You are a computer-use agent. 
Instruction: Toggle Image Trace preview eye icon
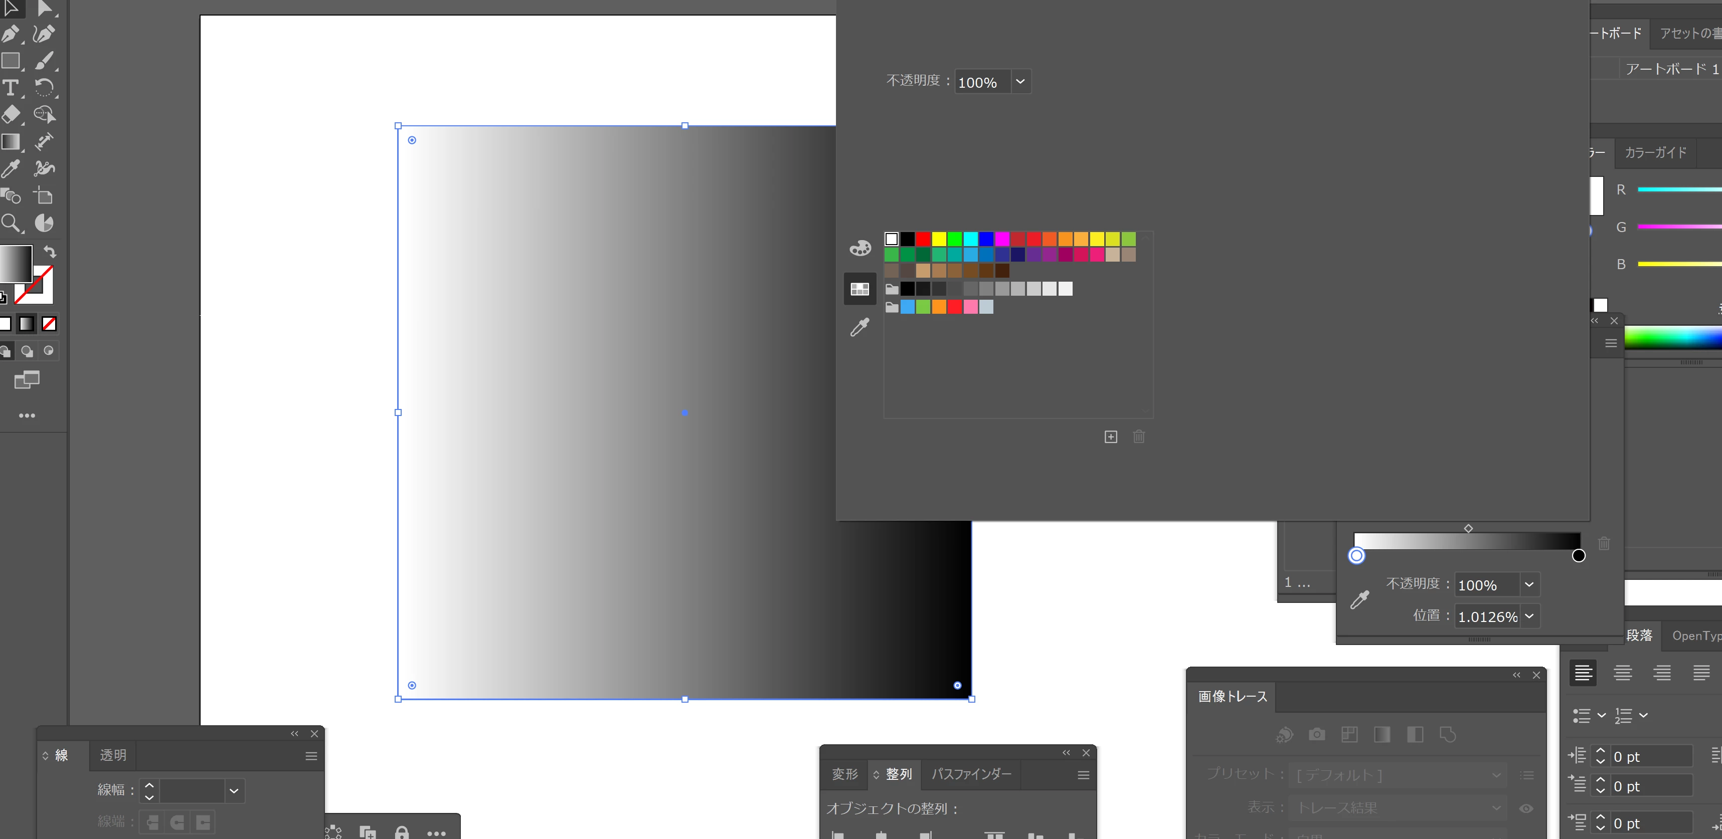1526,808
